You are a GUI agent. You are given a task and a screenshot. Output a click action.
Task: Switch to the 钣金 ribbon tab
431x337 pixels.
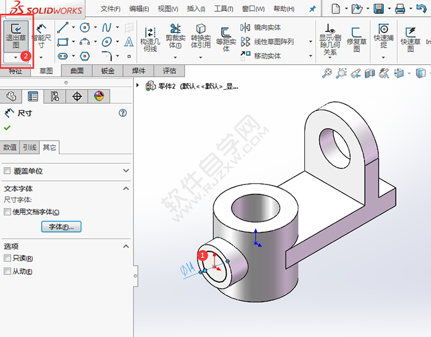(108, 71)
